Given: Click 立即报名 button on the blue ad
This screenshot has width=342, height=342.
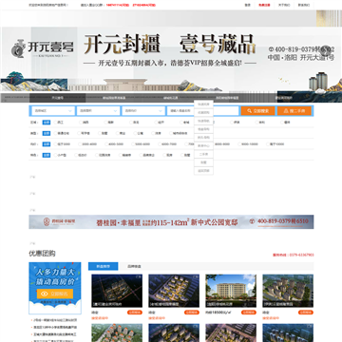Looking at the screenshot, I should point(55,294).
